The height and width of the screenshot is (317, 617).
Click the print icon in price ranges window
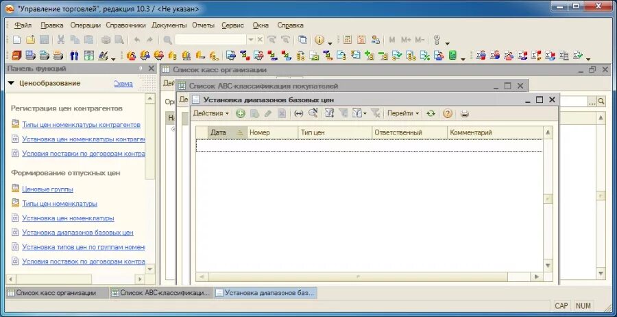465,113
